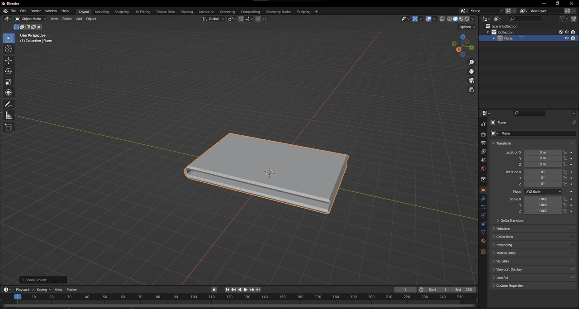Uncheck Collection exclude checkbox in outliner

[561, 32]
